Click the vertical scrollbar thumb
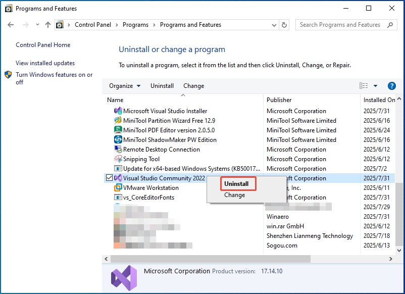The height and width of the screenshot is (294, 405). (x=399, y=214)
